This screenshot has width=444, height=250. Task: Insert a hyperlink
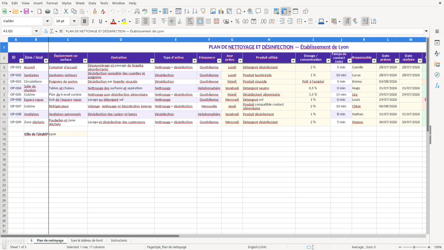(250, 11)
